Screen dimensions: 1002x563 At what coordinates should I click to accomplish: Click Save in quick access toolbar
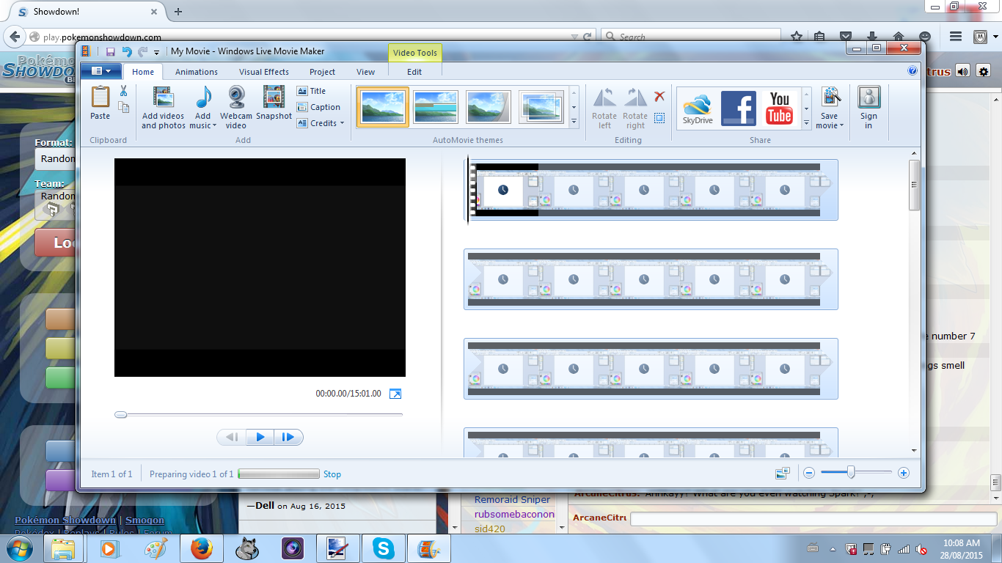tap(110, 51)
